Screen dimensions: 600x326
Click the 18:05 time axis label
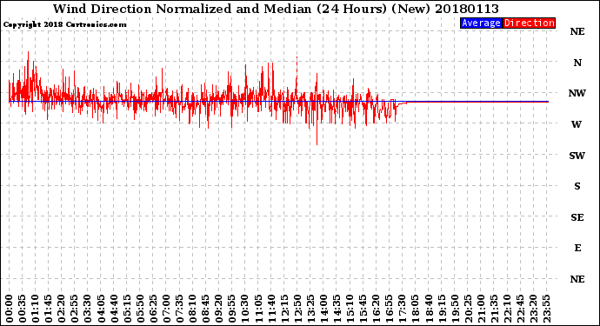pos(416,309)
